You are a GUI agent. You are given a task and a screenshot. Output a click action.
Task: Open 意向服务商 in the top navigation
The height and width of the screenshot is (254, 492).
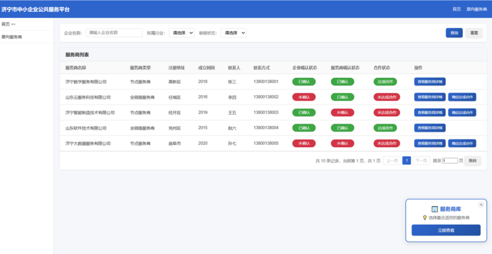click(476, 9)
